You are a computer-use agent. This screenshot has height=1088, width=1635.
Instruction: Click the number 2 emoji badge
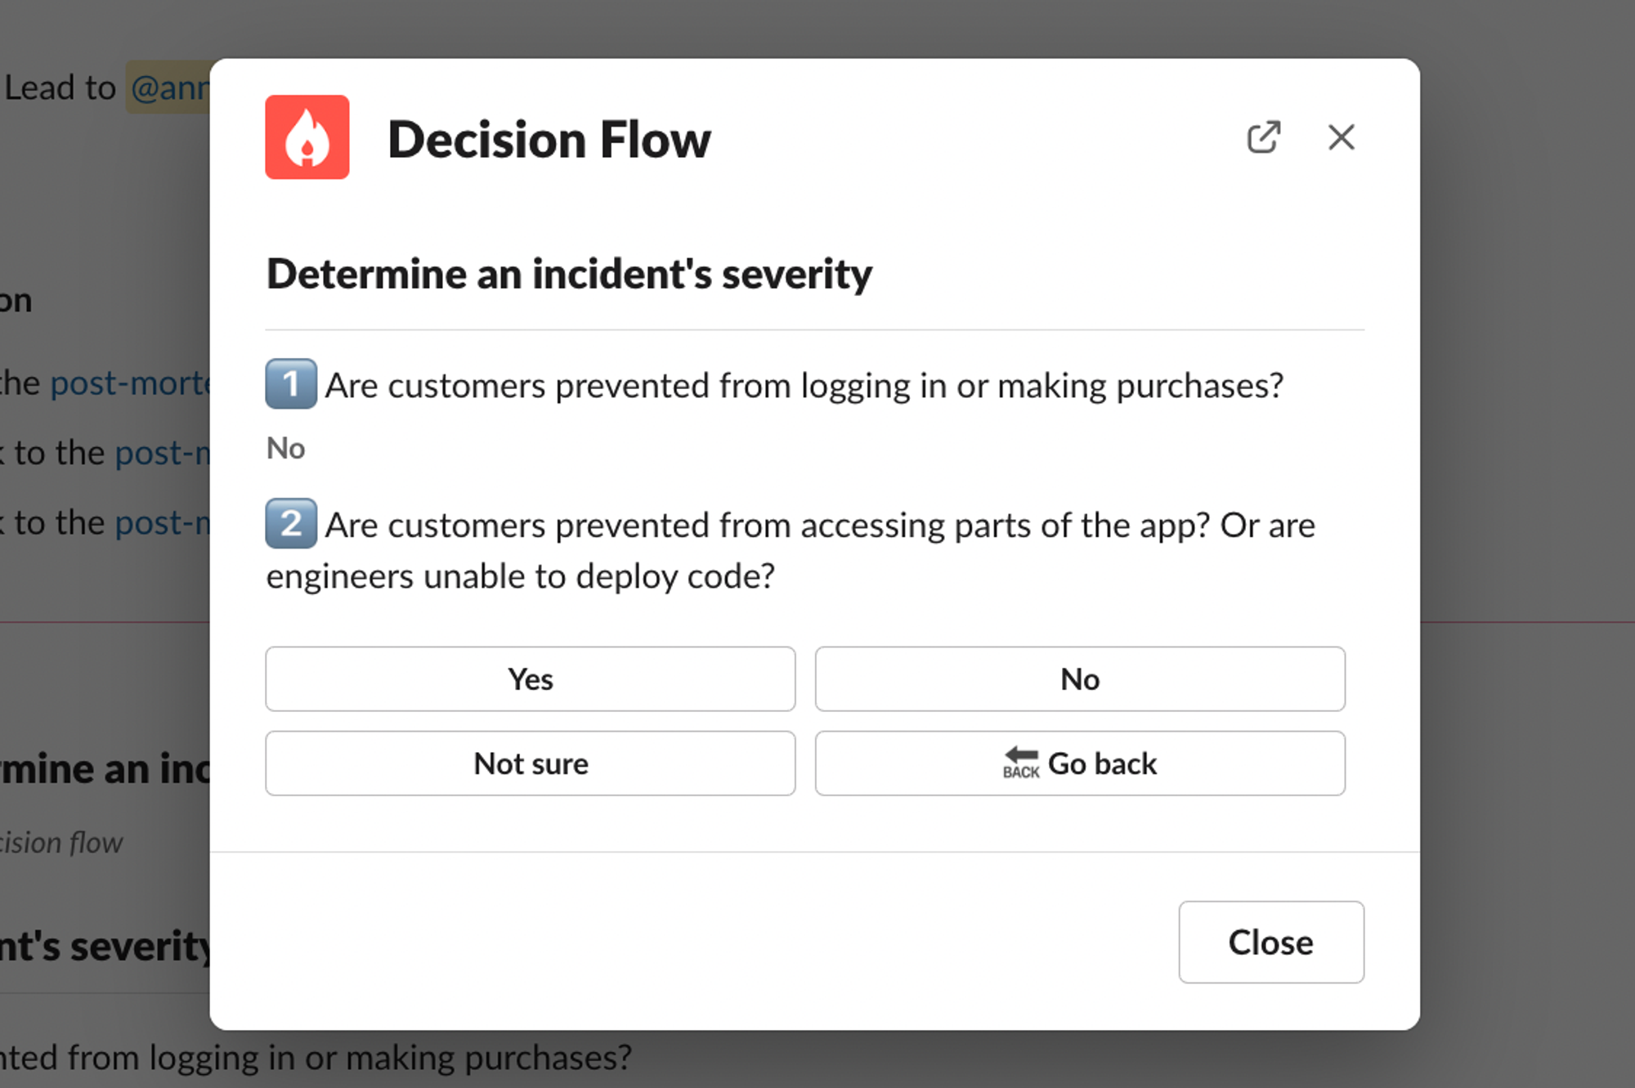[291, 524]
